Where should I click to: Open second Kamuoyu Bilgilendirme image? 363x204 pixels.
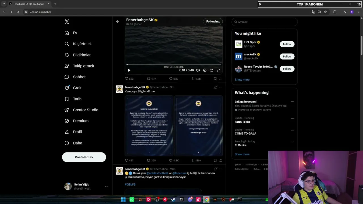tap(198, 126)
